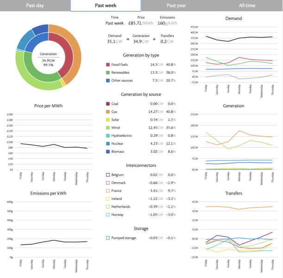Viewport: 283px width, 278px height.
Task: Click the Price per MWh chart line
Action: coord(54,145)
